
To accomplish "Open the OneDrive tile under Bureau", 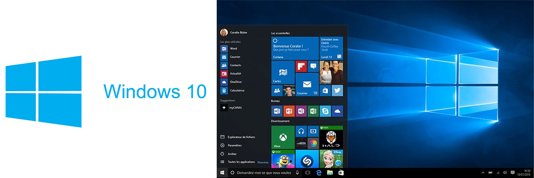I will pyautogui.click(x=337, y=111).
